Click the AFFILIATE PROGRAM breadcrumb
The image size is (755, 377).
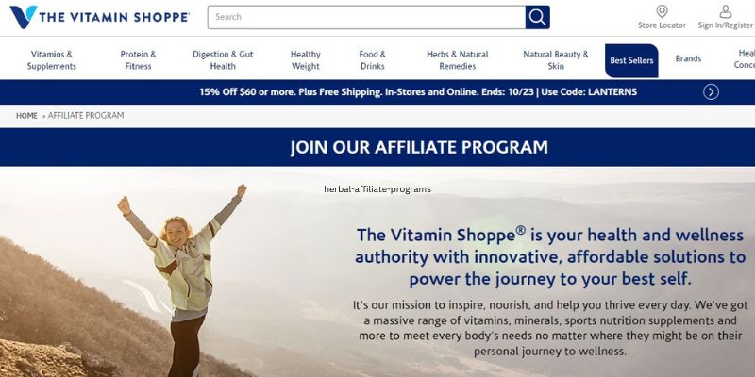86,115
